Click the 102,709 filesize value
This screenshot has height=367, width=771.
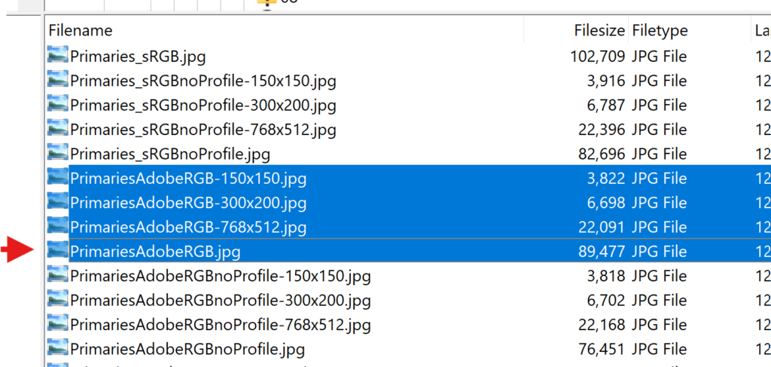tap(597, 57)
